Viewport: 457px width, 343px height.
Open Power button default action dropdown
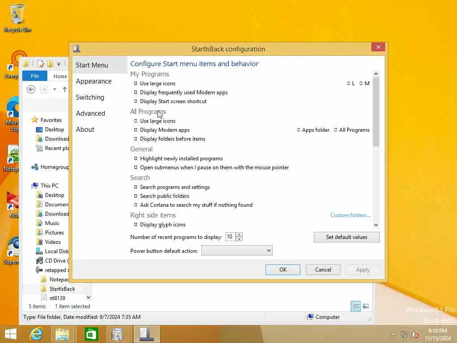(237, 250)
